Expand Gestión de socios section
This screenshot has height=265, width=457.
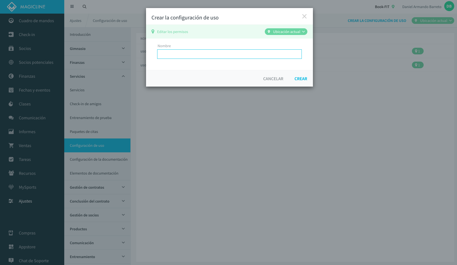tap(97, 215)
